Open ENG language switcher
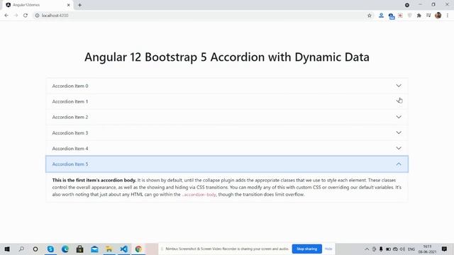This screenshot has width=454, height=255. (411, 249)
